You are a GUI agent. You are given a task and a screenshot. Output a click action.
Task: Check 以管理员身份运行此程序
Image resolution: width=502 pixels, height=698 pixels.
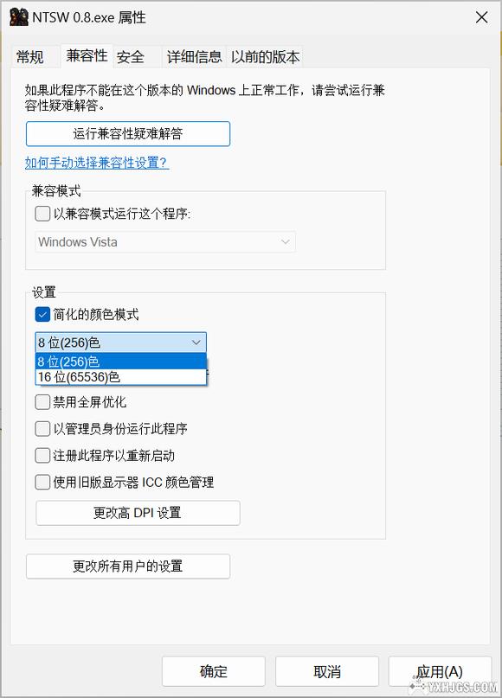coord(42,428)
